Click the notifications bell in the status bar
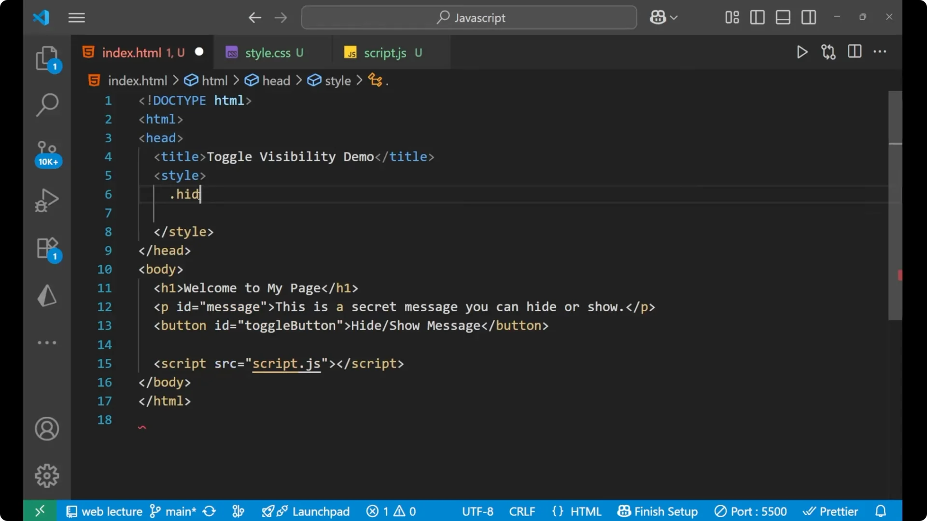 click(x=880, y=511)
